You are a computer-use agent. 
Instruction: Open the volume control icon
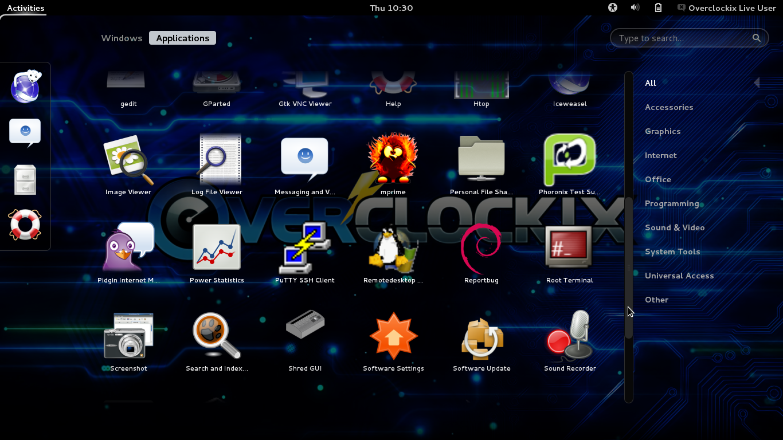pos(635,7)
